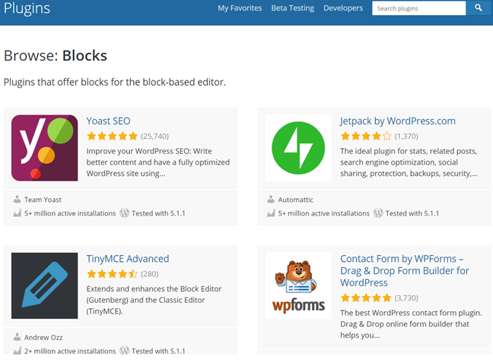Viewport: 493px width, 362px height.
Task: Click the Jetpack star rating
Action: [366, 137]
